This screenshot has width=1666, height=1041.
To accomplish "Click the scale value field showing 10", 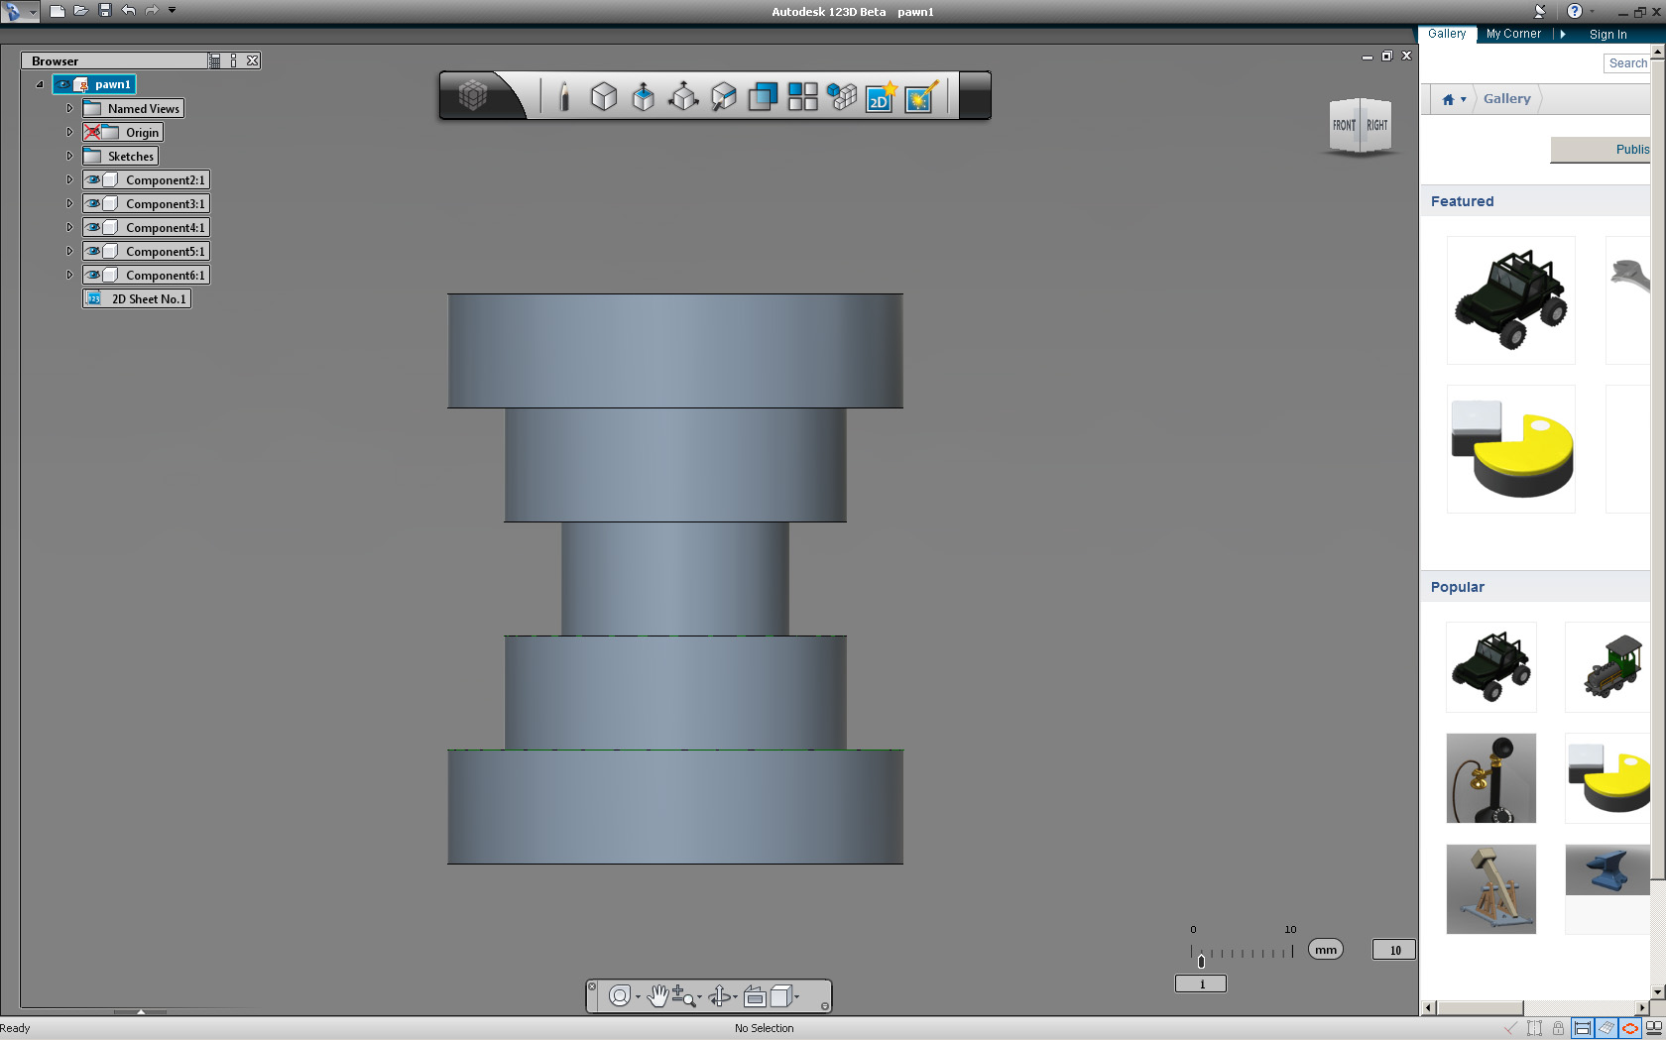I will coord(1394,950).
